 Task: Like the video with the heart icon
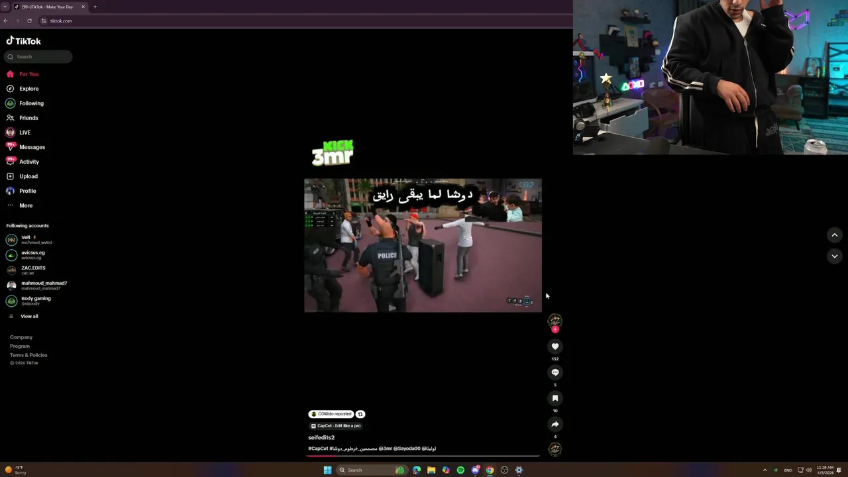pos(555,346)
